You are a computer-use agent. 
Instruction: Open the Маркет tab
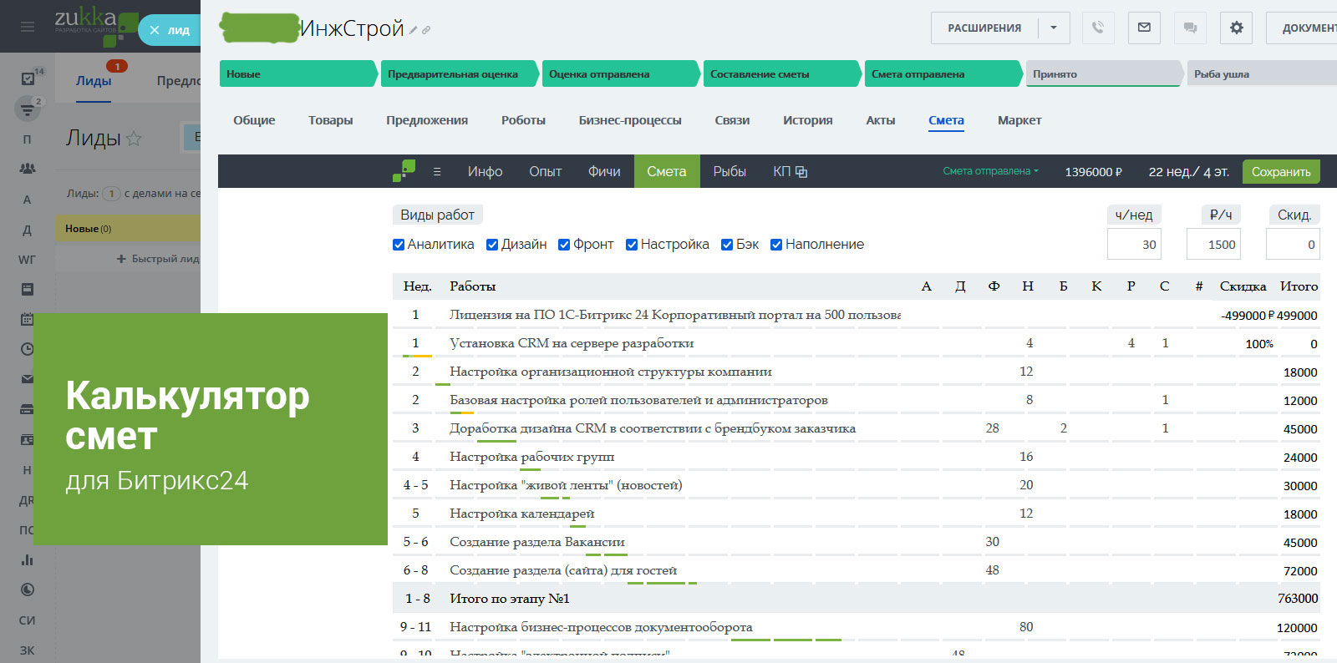(x=1019, y=120)
